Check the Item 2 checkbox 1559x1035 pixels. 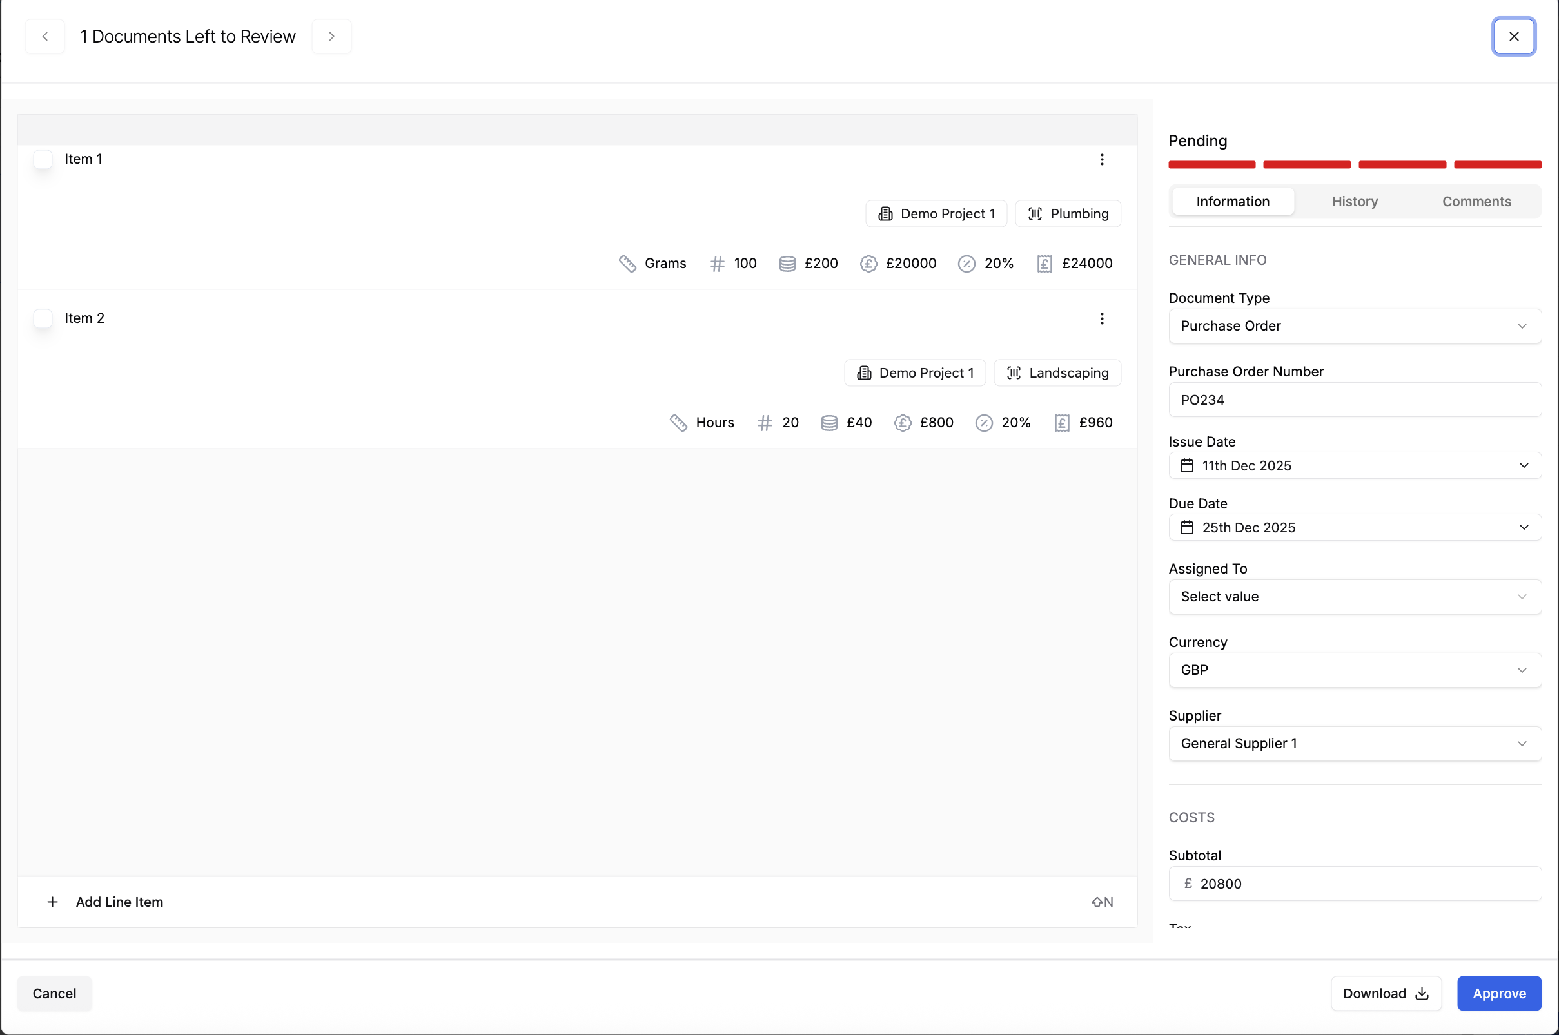(x=43, y=319)
